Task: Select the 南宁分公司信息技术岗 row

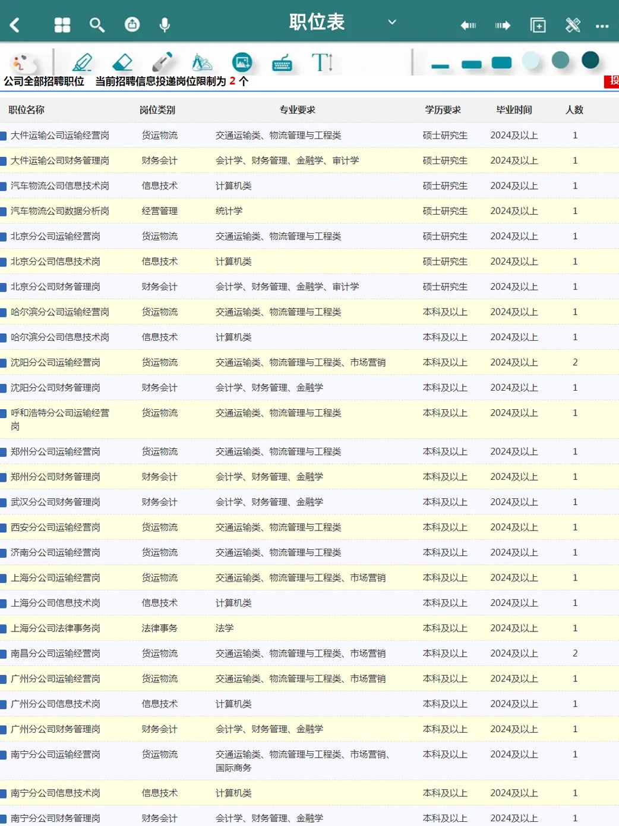Action: tap(309, 793)
